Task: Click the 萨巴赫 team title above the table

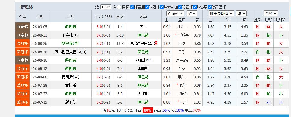Action: click(27, 7)
